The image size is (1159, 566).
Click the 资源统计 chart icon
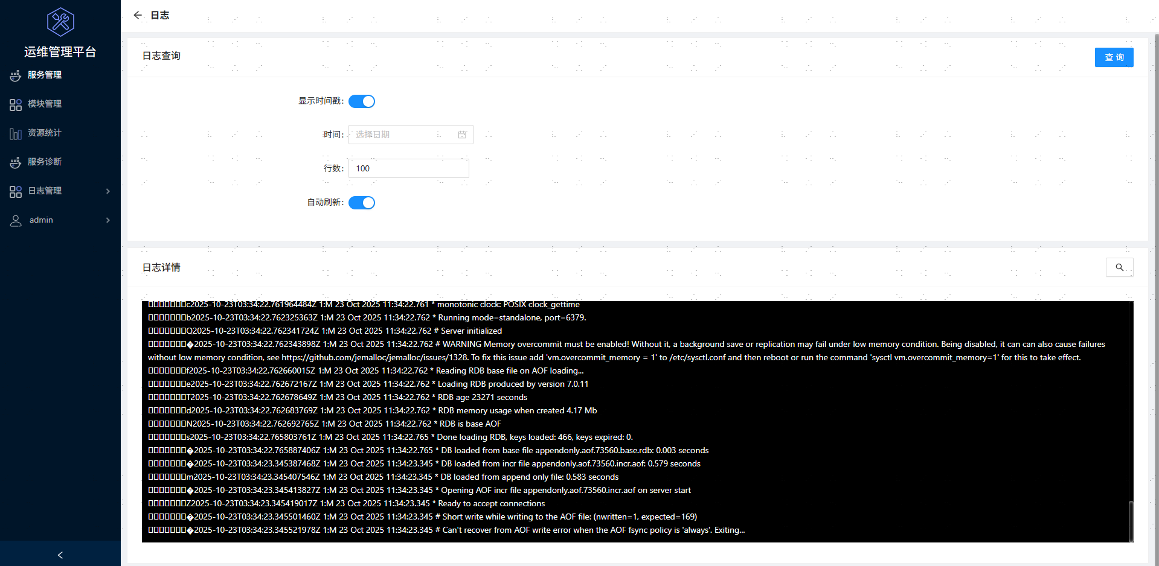(x=16, y=133)
